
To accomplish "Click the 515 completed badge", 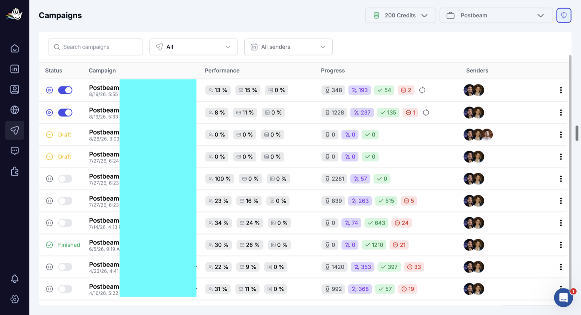I will 386,201.
